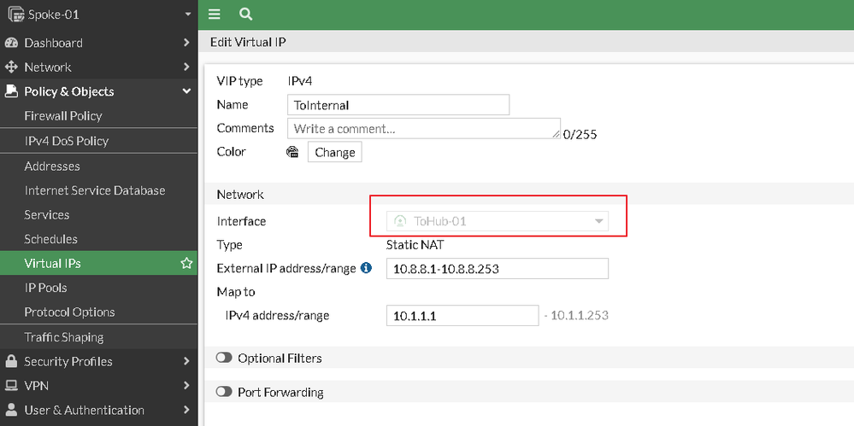Image resolution: width=854 pixels, height=426 pixels.
Task: Click the Dashboard gauge icon in the sidebar
Action: click(11, 43)
